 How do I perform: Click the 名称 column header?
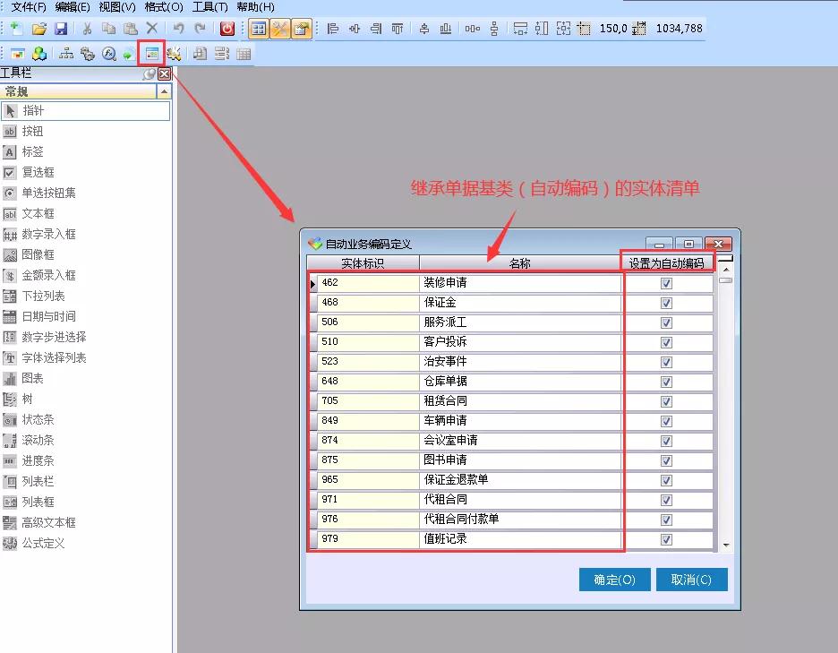point(520,263)
